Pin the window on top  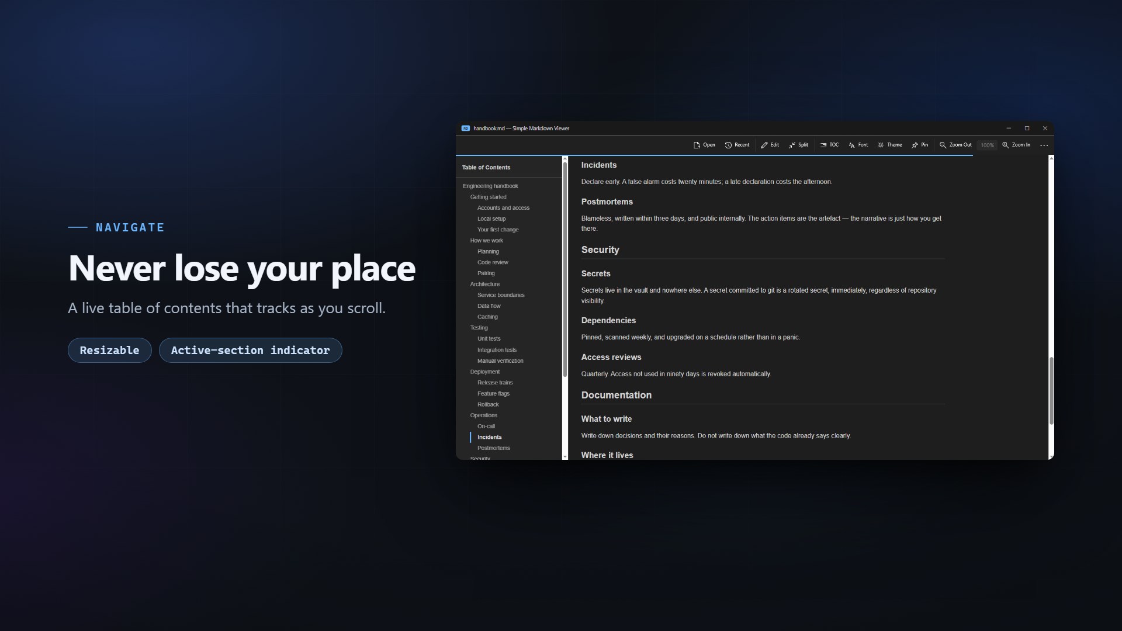[920, 145]
